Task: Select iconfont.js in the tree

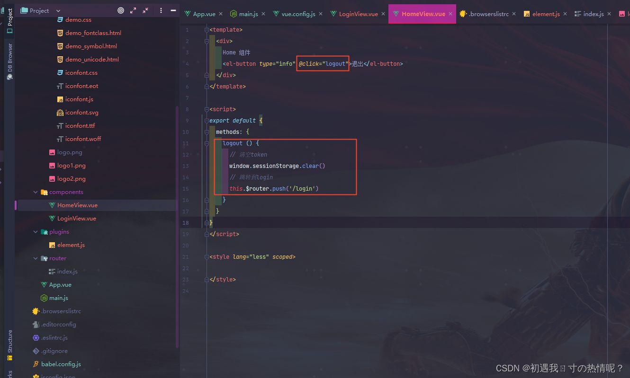Action: coord(79,99)
